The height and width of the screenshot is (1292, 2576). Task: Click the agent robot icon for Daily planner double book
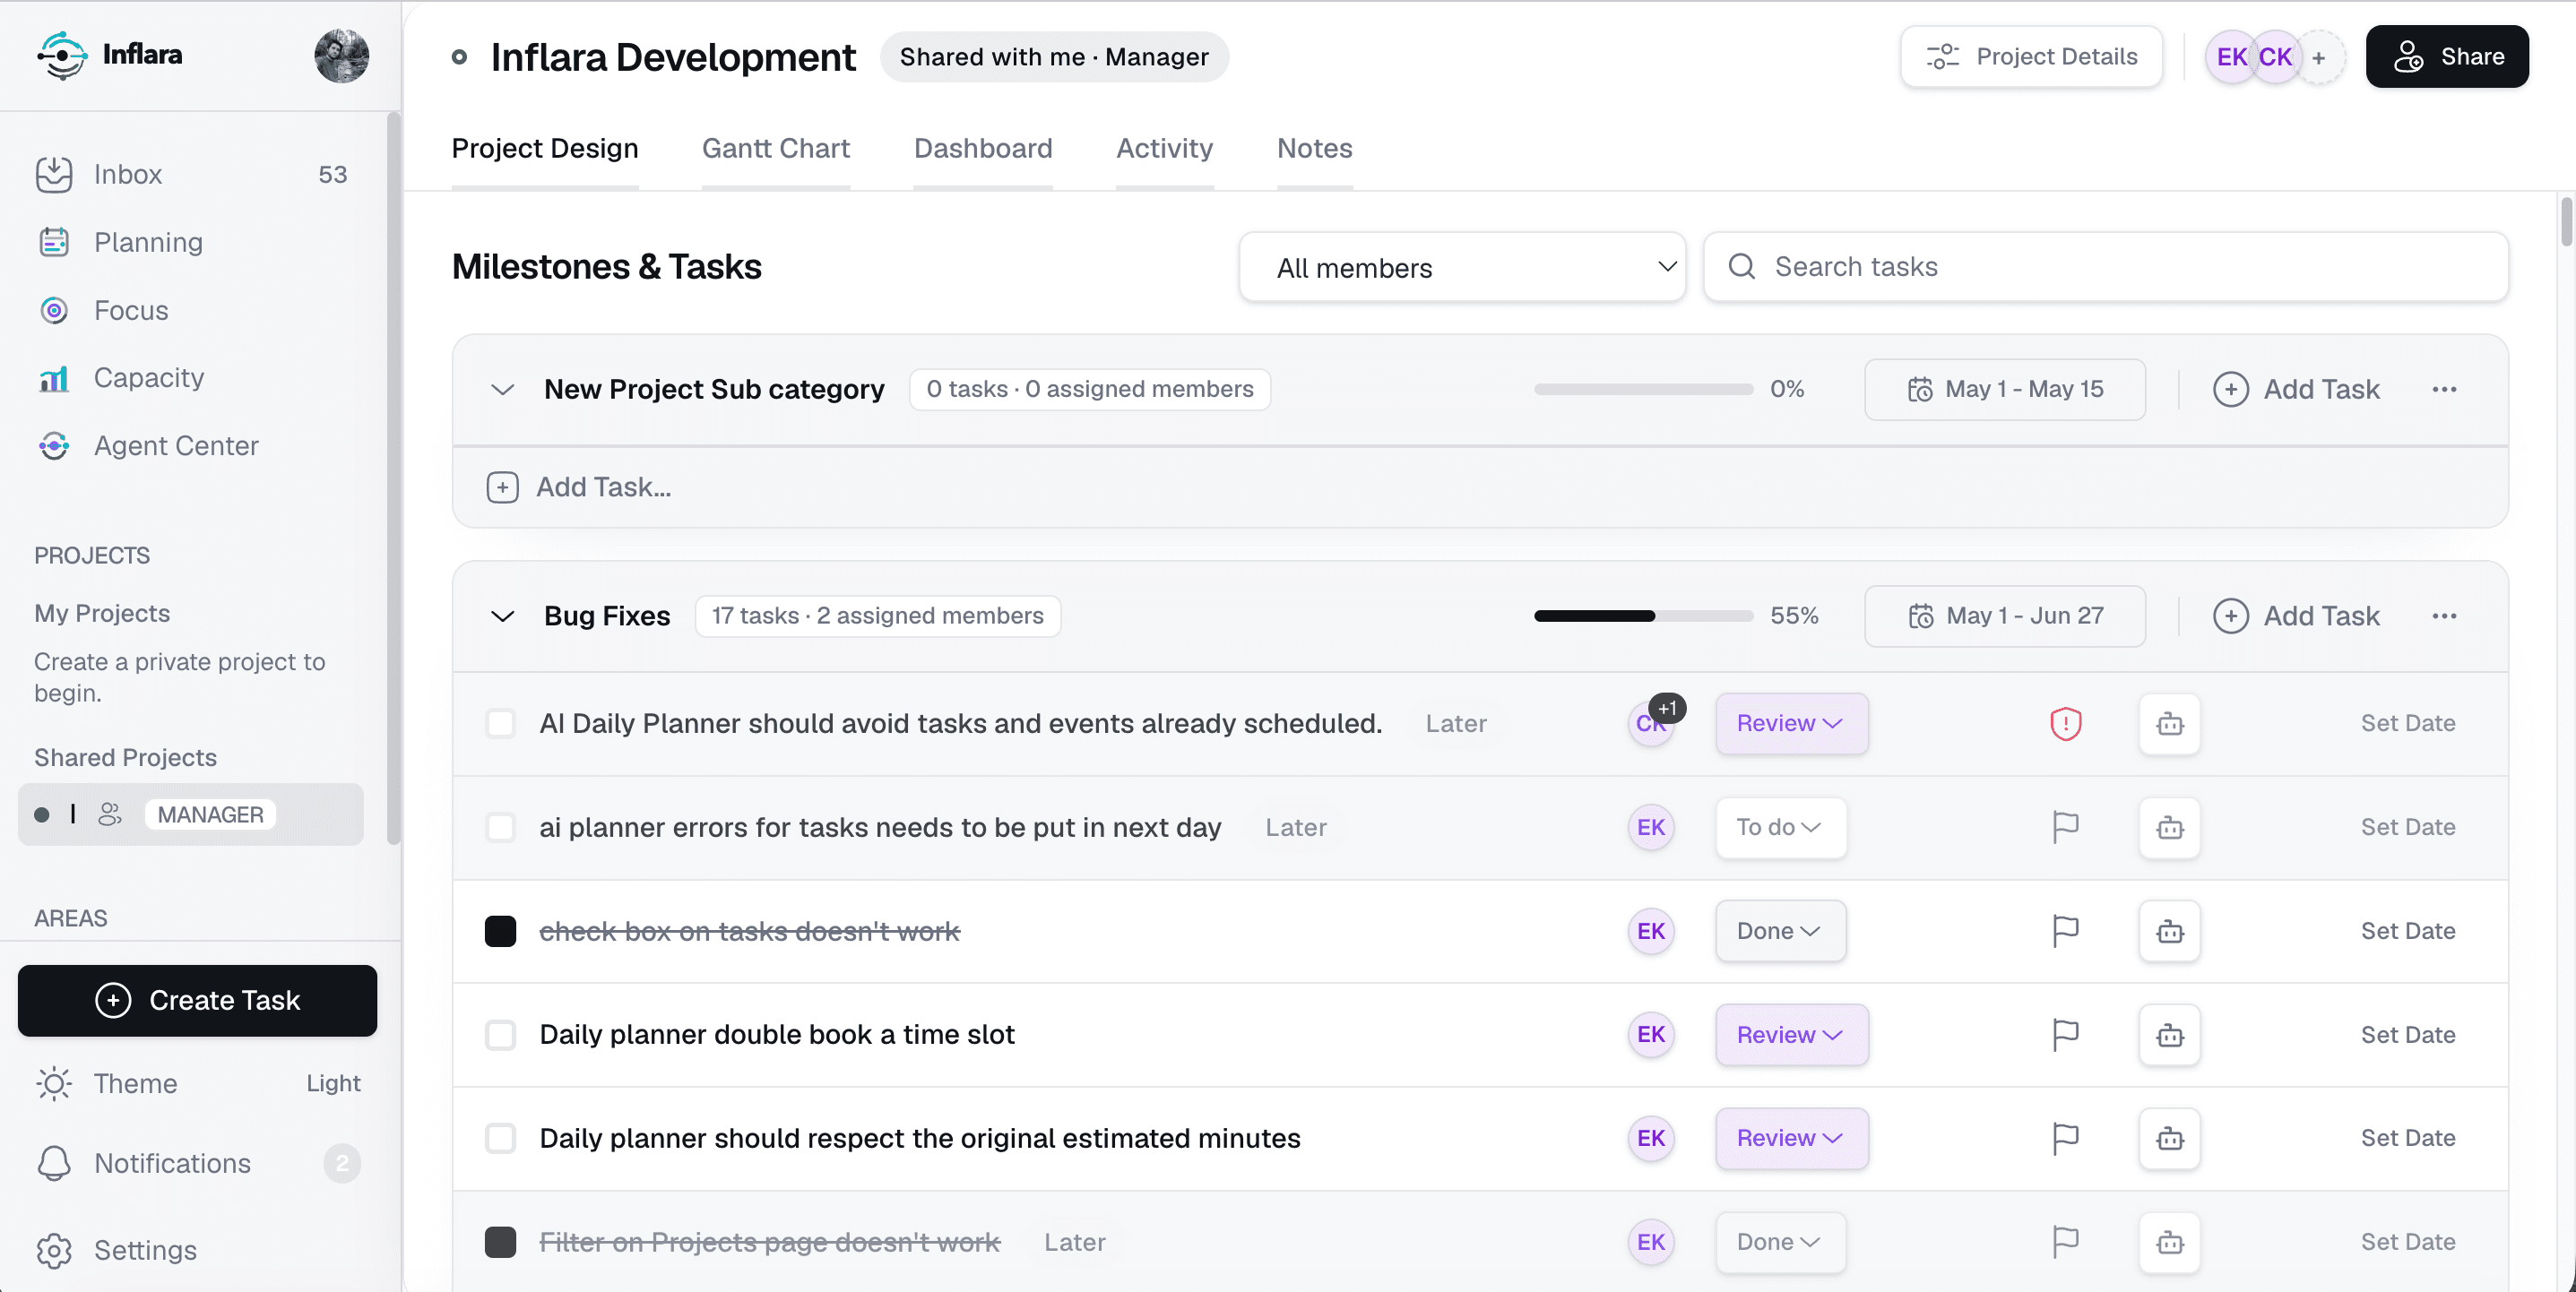2169,1035
